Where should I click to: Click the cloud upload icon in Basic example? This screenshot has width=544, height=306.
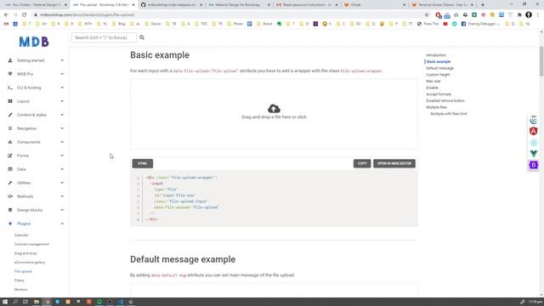pyautogui.click(x=274, y=109)
